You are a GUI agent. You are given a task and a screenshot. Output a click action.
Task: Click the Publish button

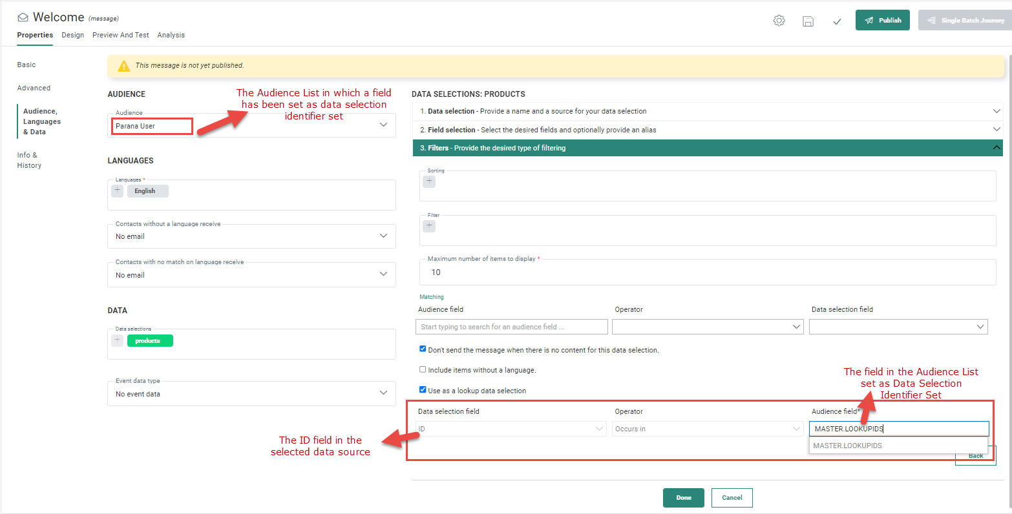pyautogui.click(x=882, y=20)
